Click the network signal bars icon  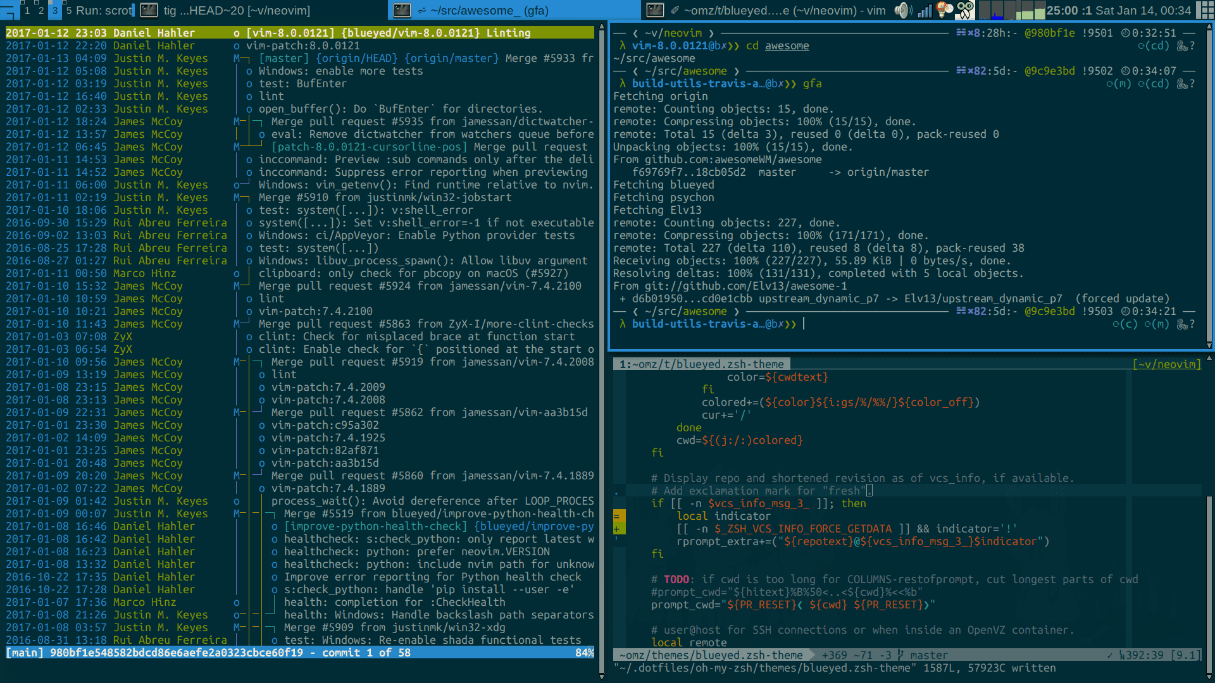tap(925, 10)
